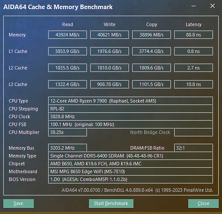Click the empty North Bridge Clock field
Image resolution: width=222 pixels, height=214 pixels.
(194, 132)
